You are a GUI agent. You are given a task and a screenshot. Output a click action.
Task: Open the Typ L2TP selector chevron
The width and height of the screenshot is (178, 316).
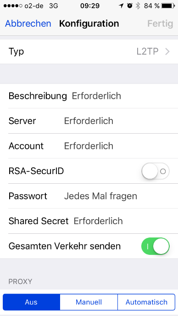pyautogui.click(x=167, y=52)
